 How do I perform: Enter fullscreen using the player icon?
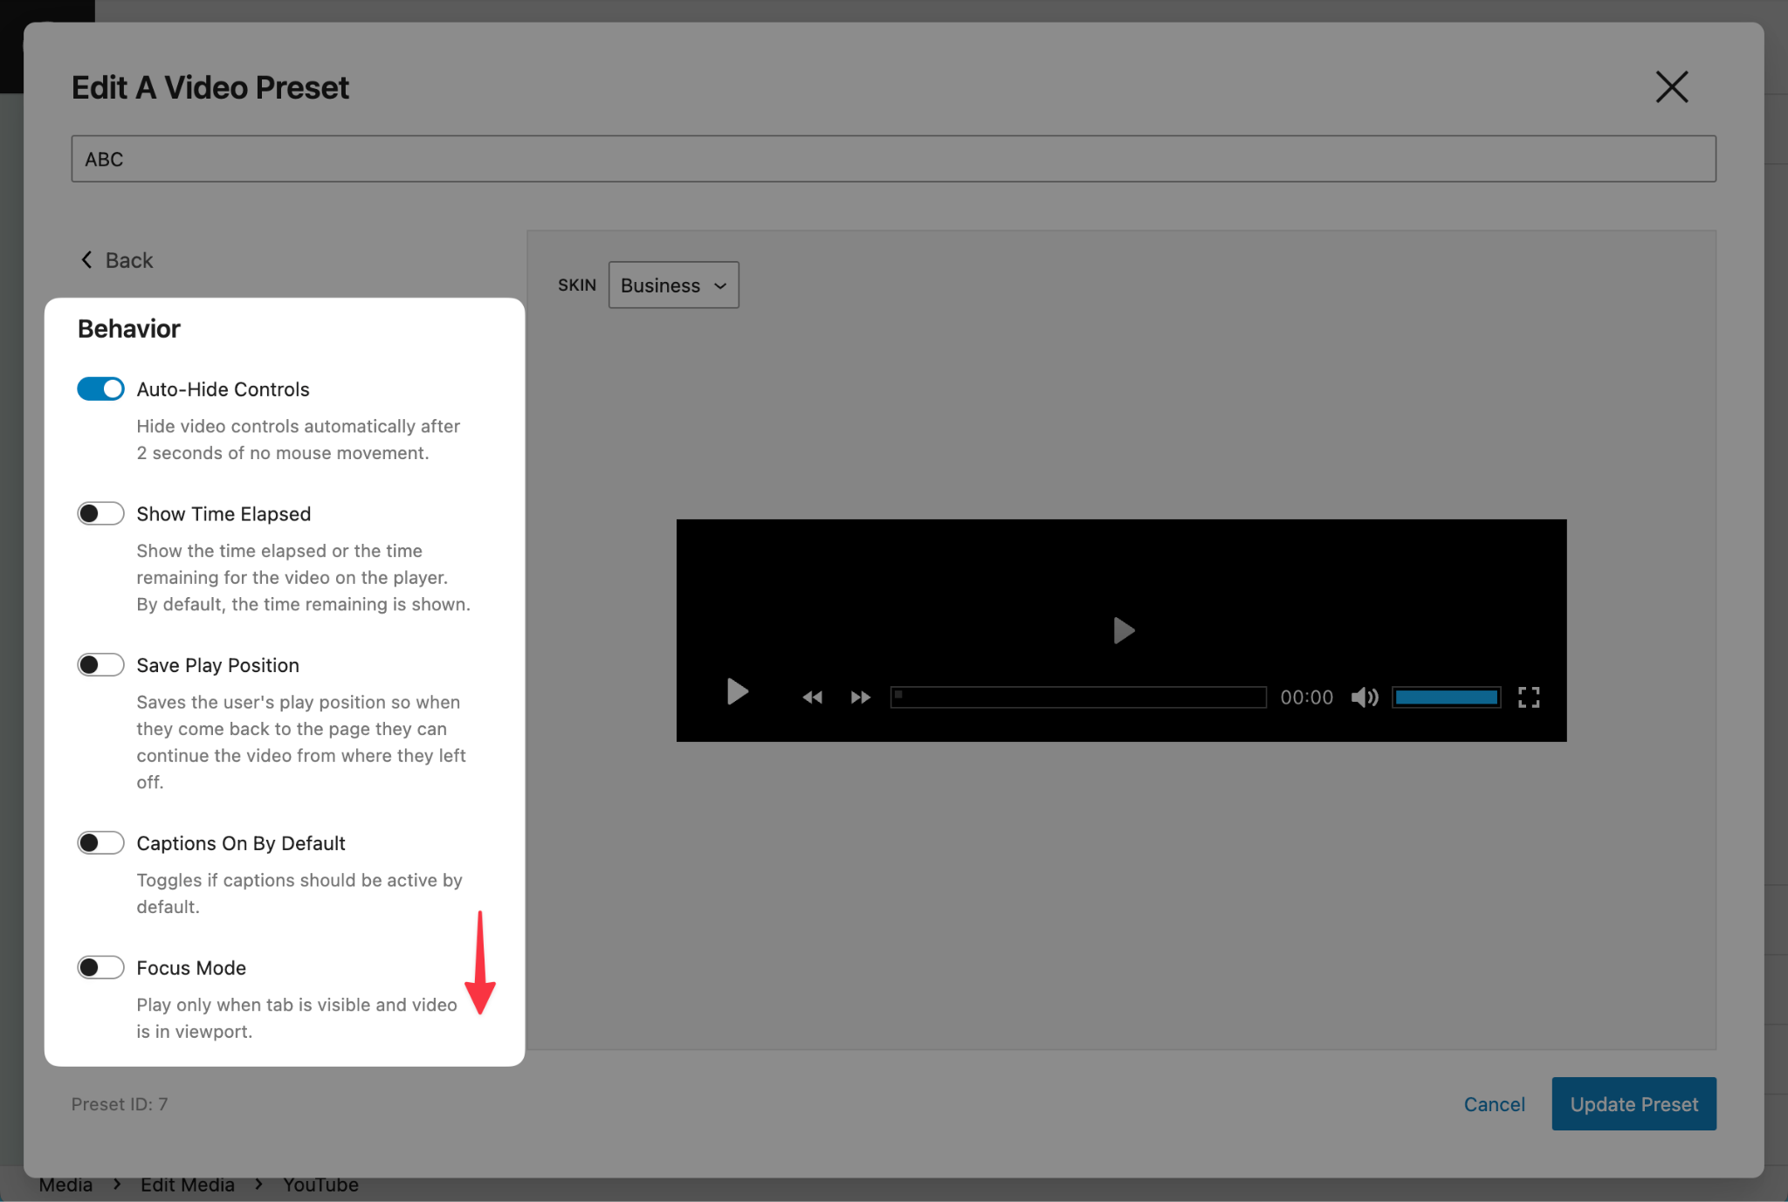tap(1529, 697)
